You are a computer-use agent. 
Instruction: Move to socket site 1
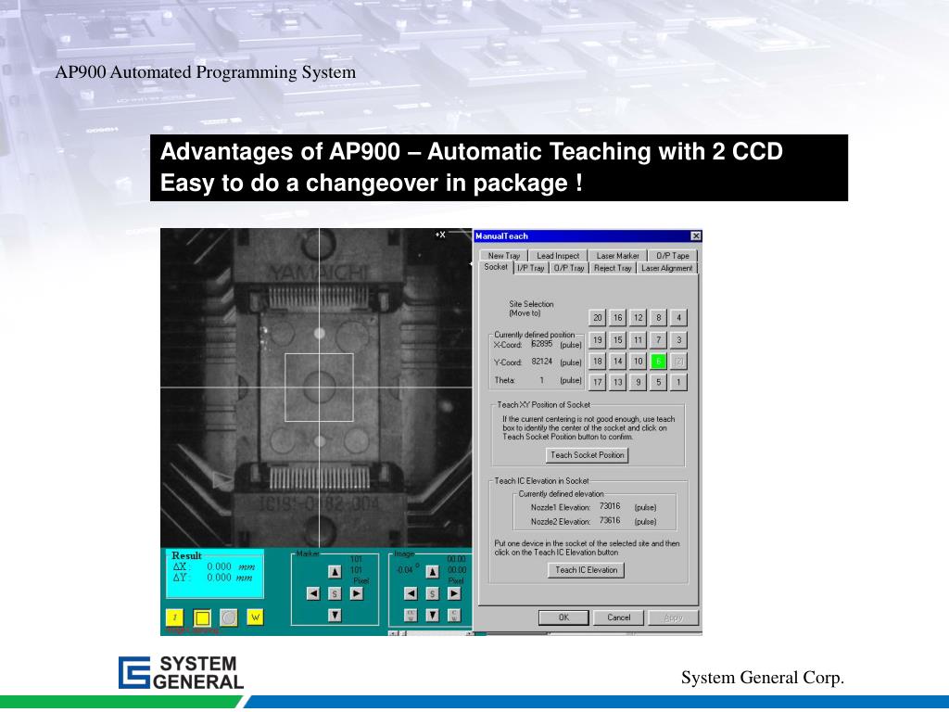pos(678,382)
